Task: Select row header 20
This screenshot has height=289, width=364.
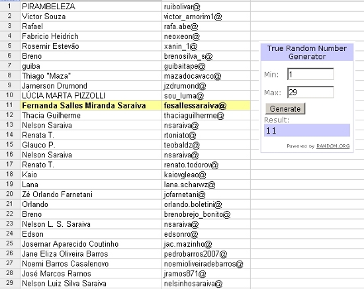Action: tap(10, 194)
